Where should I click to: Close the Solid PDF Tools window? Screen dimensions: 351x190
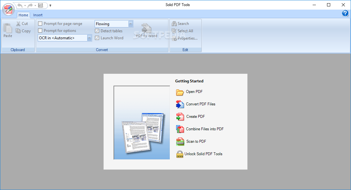click(x=343, y=5)
